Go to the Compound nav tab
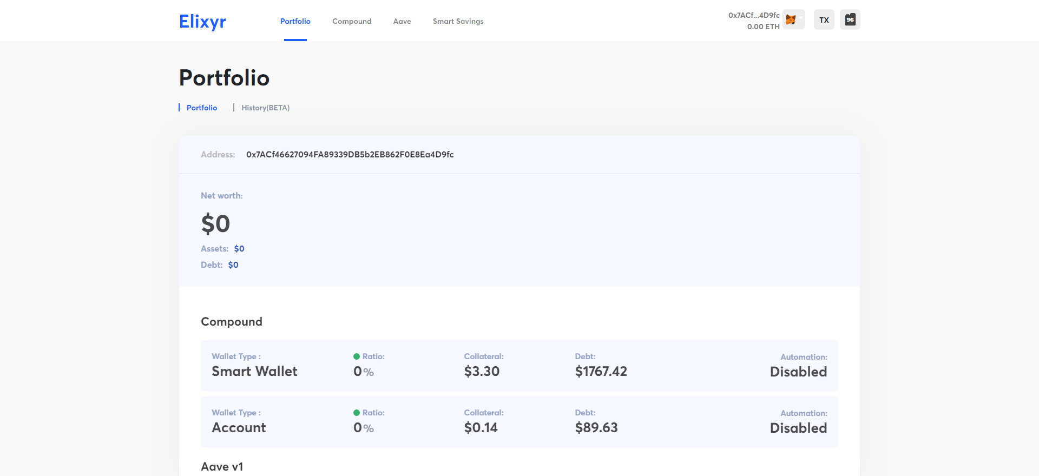1039x476 pixels. [x=352, y=21]
